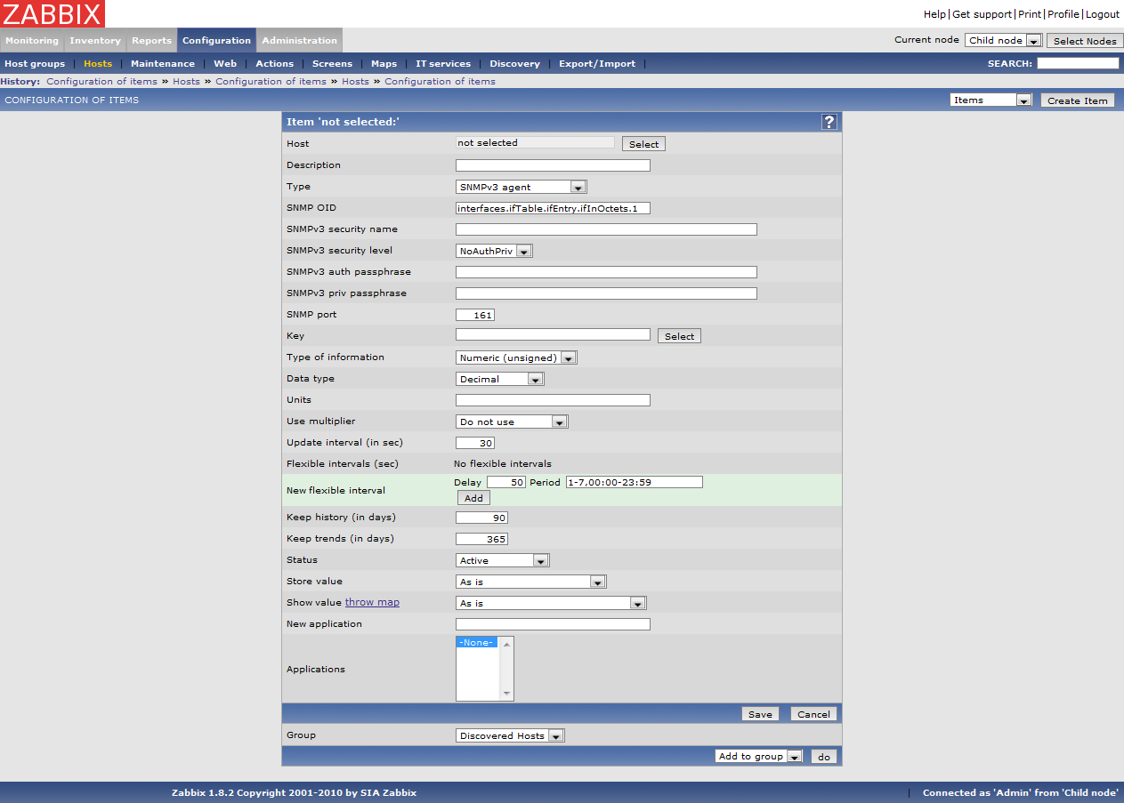Add the new flexible interval
Image resolution: width=1124 pixels, height=803 pixels.
point(473,498)
